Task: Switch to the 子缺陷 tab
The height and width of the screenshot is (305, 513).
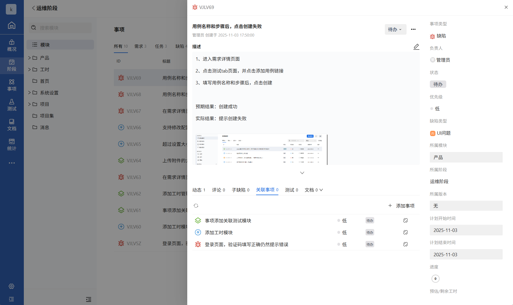Action: tap(240, 190)
